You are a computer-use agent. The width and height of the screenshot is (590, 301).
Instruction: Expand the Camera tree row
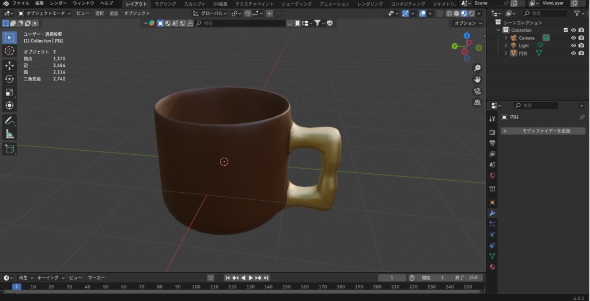[x=506, y=38]
